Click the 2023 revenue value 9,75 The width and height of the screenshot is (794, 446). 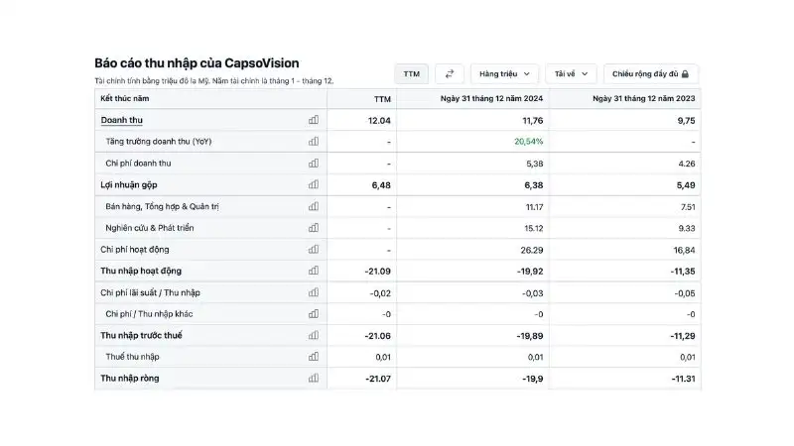(686, 120)
